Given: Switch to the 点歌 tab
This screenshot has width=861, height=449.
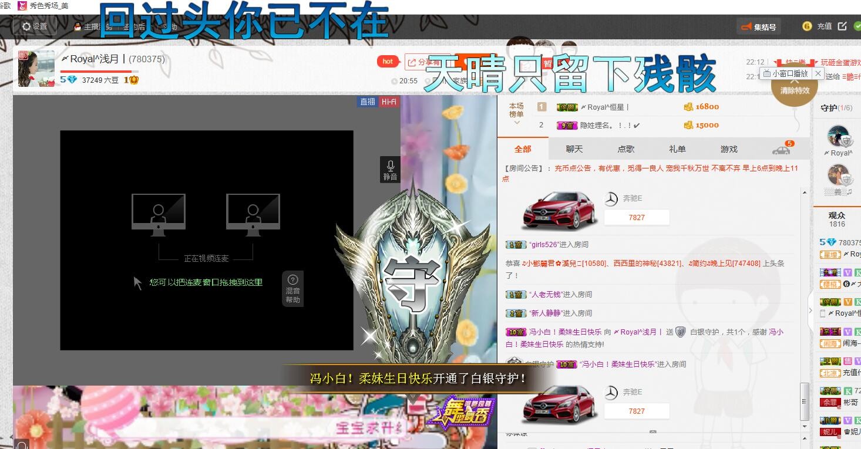Looking at the screenshot, I should click(x=626, y=149).
